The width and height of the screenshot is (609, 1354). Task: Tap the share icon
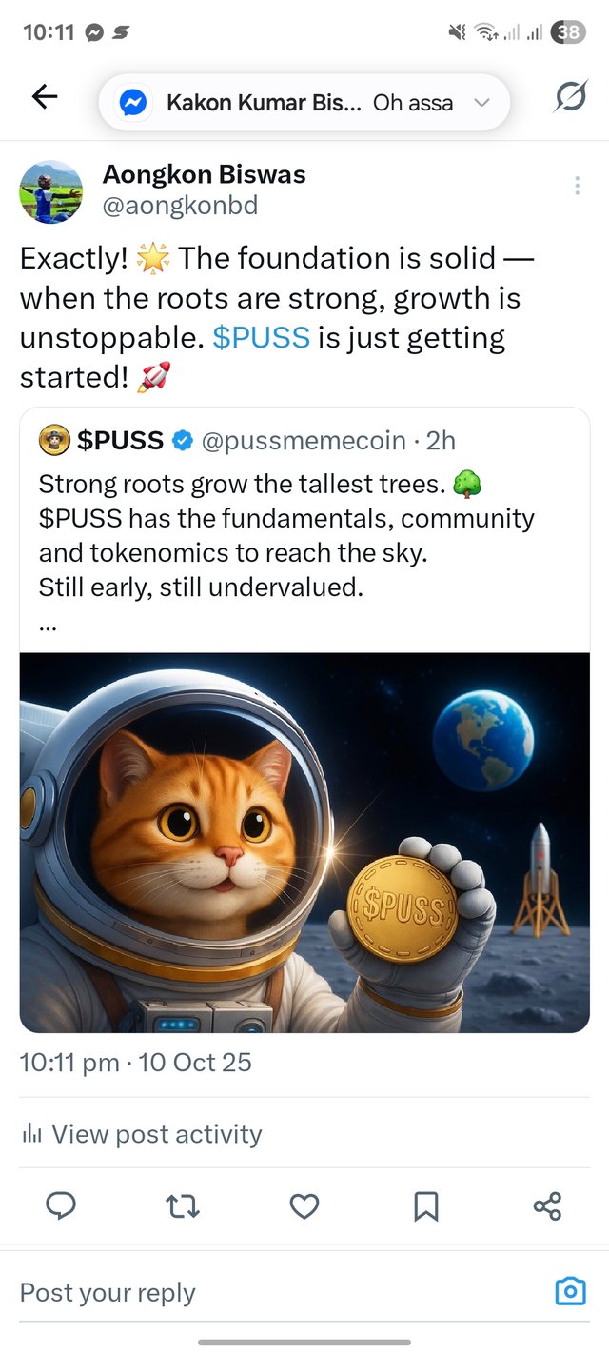[547, 1206]
